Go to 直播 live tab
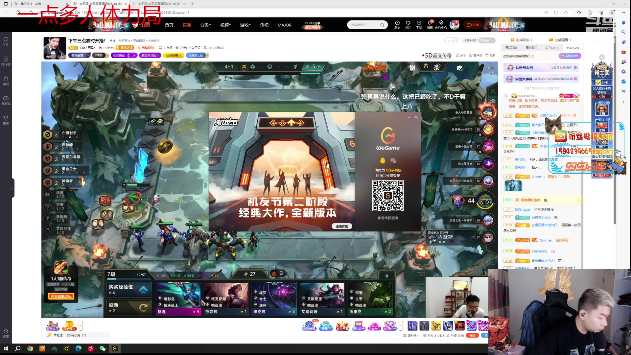The image size is (631, 355). pyautogui.click(x=187, y=25)
